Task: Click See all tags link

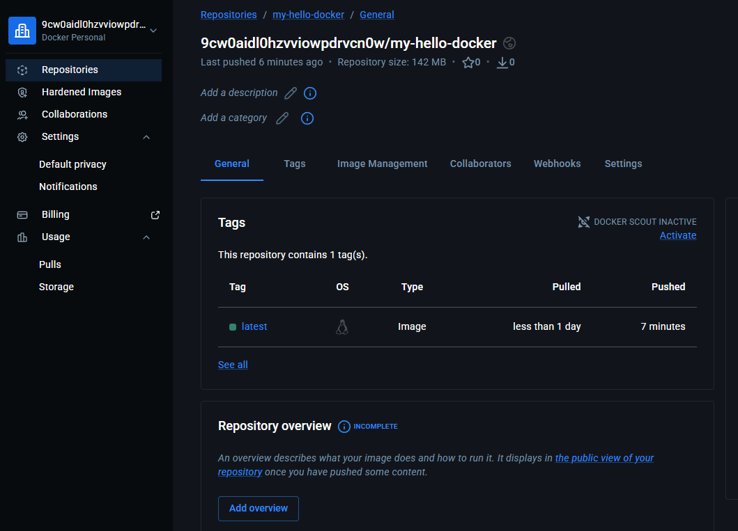Action: [x=233, y=365]
